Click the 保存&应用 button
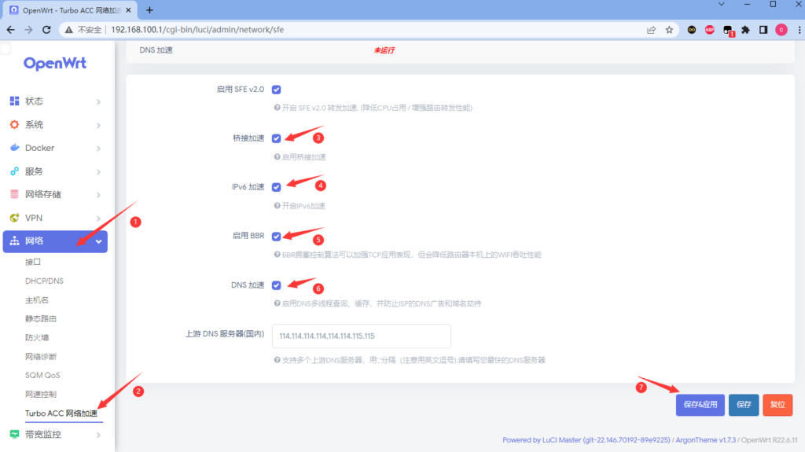This screenshot has width=805, height=452. [700, 405]
